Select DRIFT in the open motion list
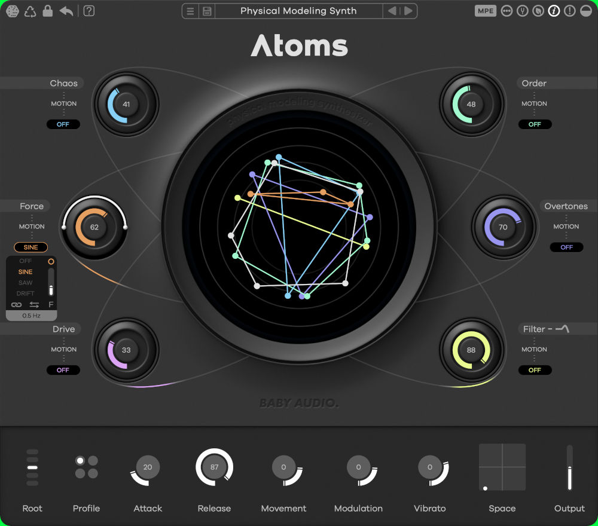Viewport: 598px width, 526px height. [25, 293]
